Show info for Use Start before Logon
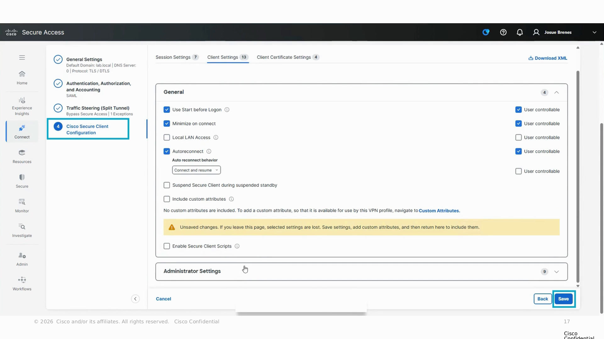The width and height of the screenshot is (604, 339). point(227,110)
